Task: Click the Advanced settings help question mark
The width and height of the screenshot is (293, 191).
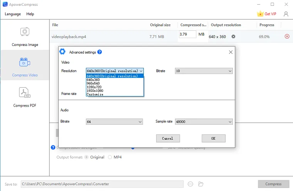Action: pos(99,52)
